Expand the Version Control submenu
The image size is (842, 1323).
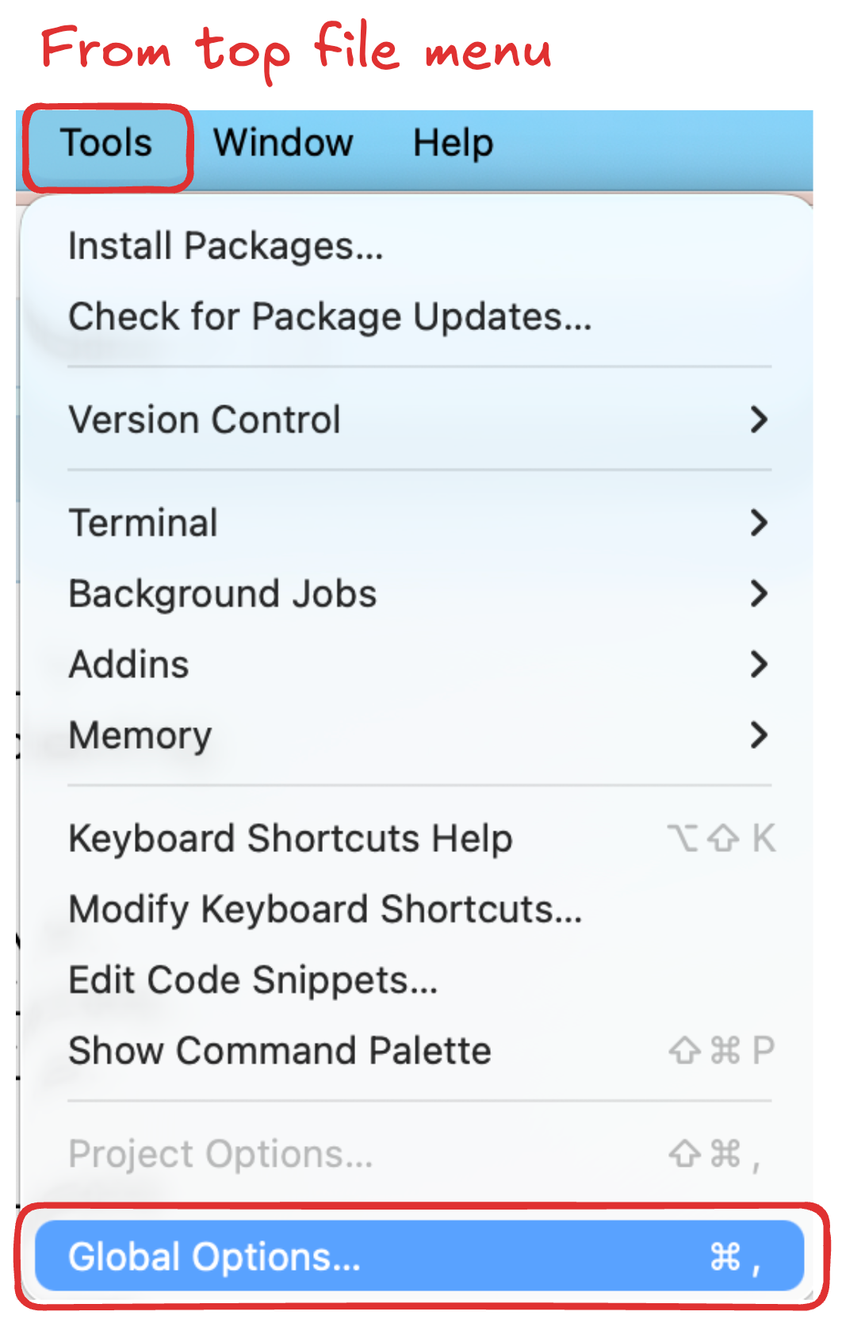(206, 420)
